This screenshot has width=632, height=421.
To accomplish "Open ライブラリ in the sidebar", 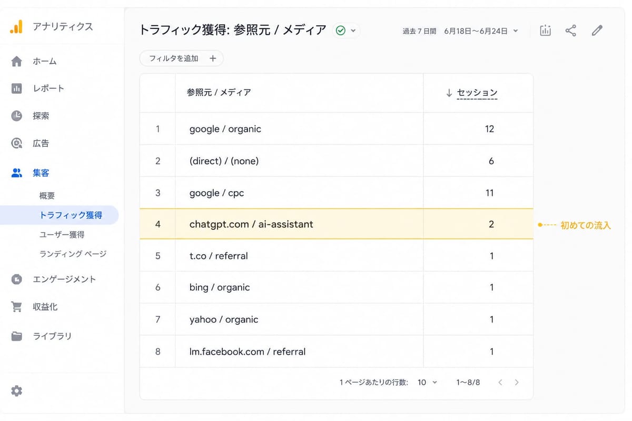I will point(52,336).
